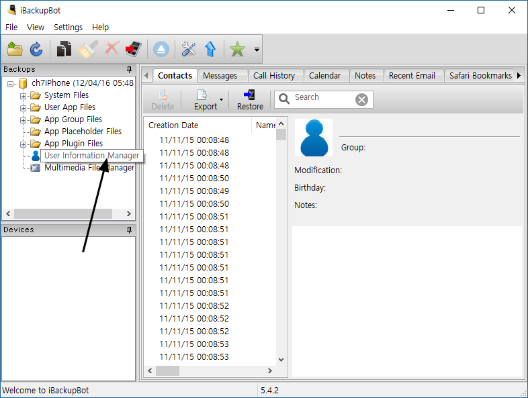Expand the System Files folder node

click(x=23, y=96)
